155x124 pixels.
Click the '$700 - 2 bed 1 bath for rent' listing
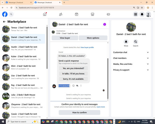click(x=67, y=33)
